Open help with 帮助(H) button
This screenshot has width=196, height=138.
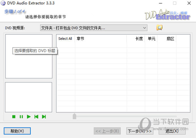coord(17,131)
